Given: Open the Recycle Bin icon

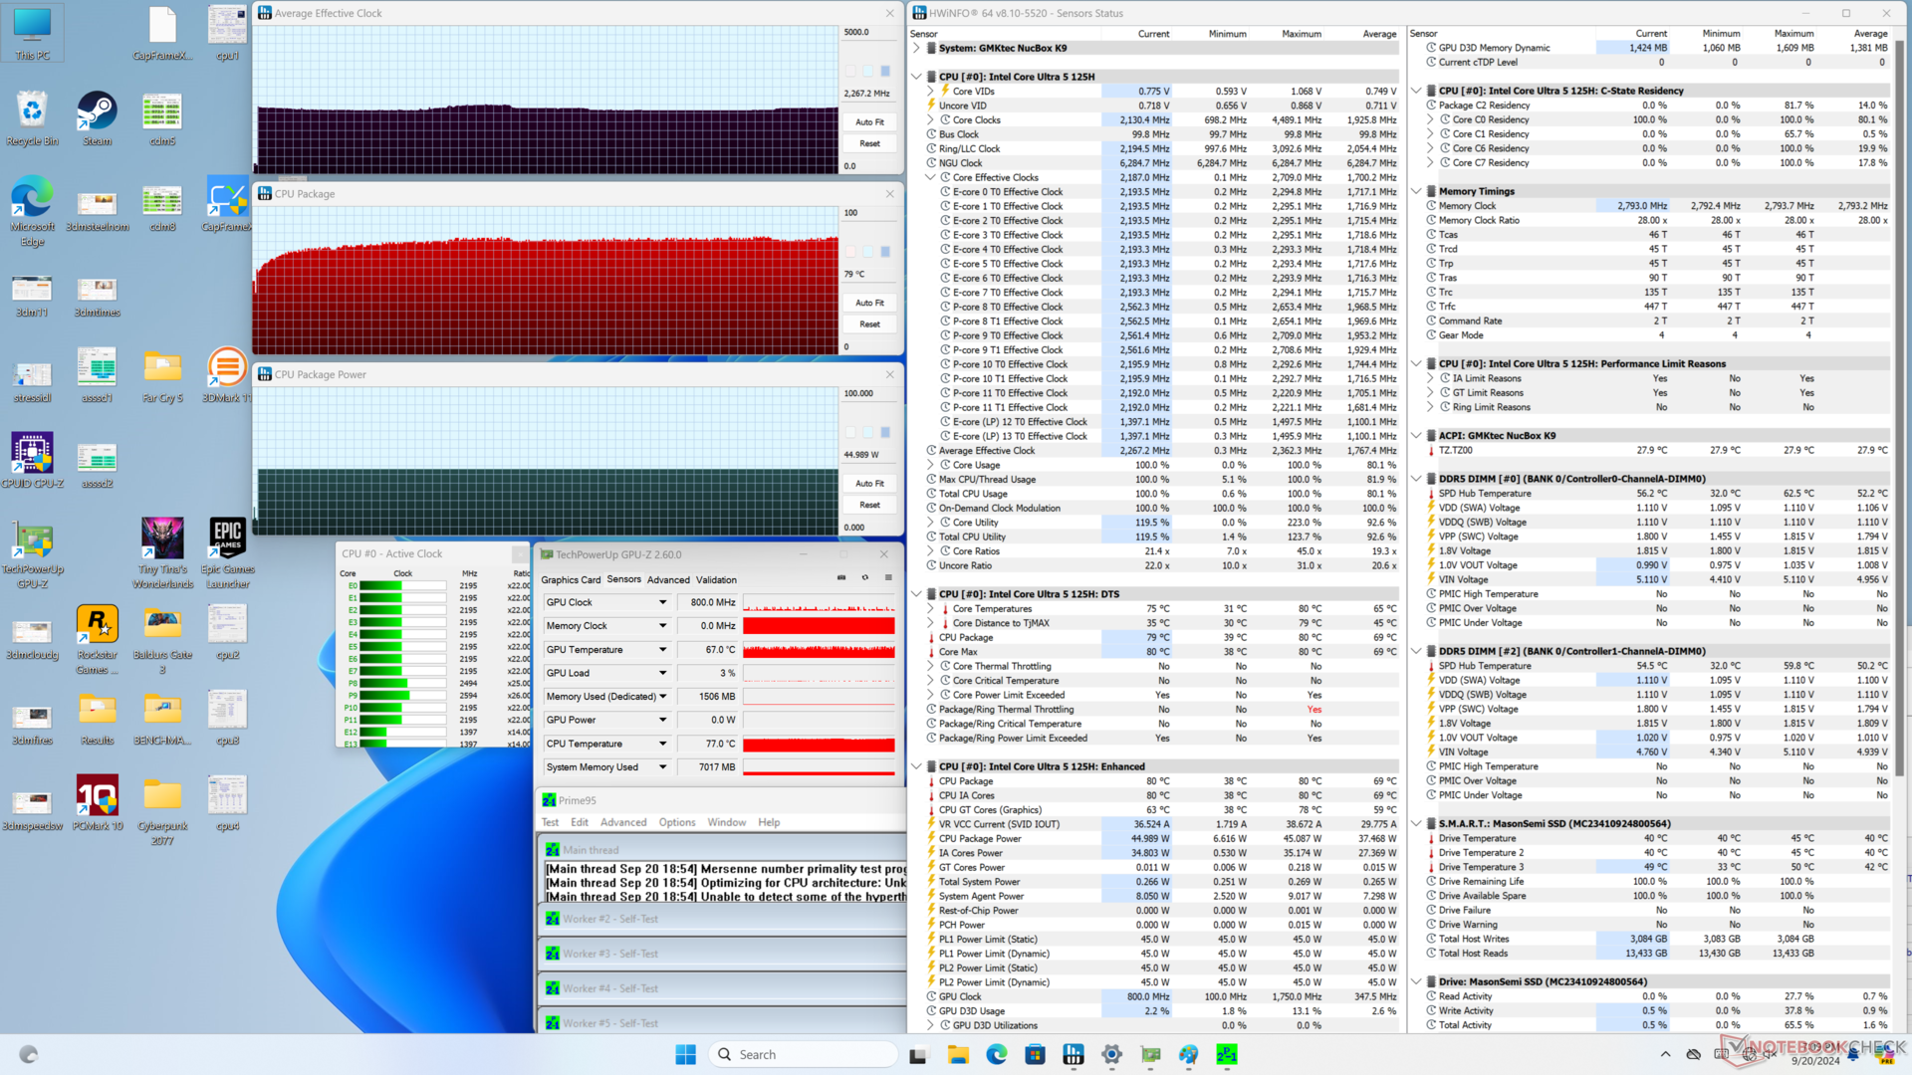Looking at the screenshot, I should click(x=32, y=118).
